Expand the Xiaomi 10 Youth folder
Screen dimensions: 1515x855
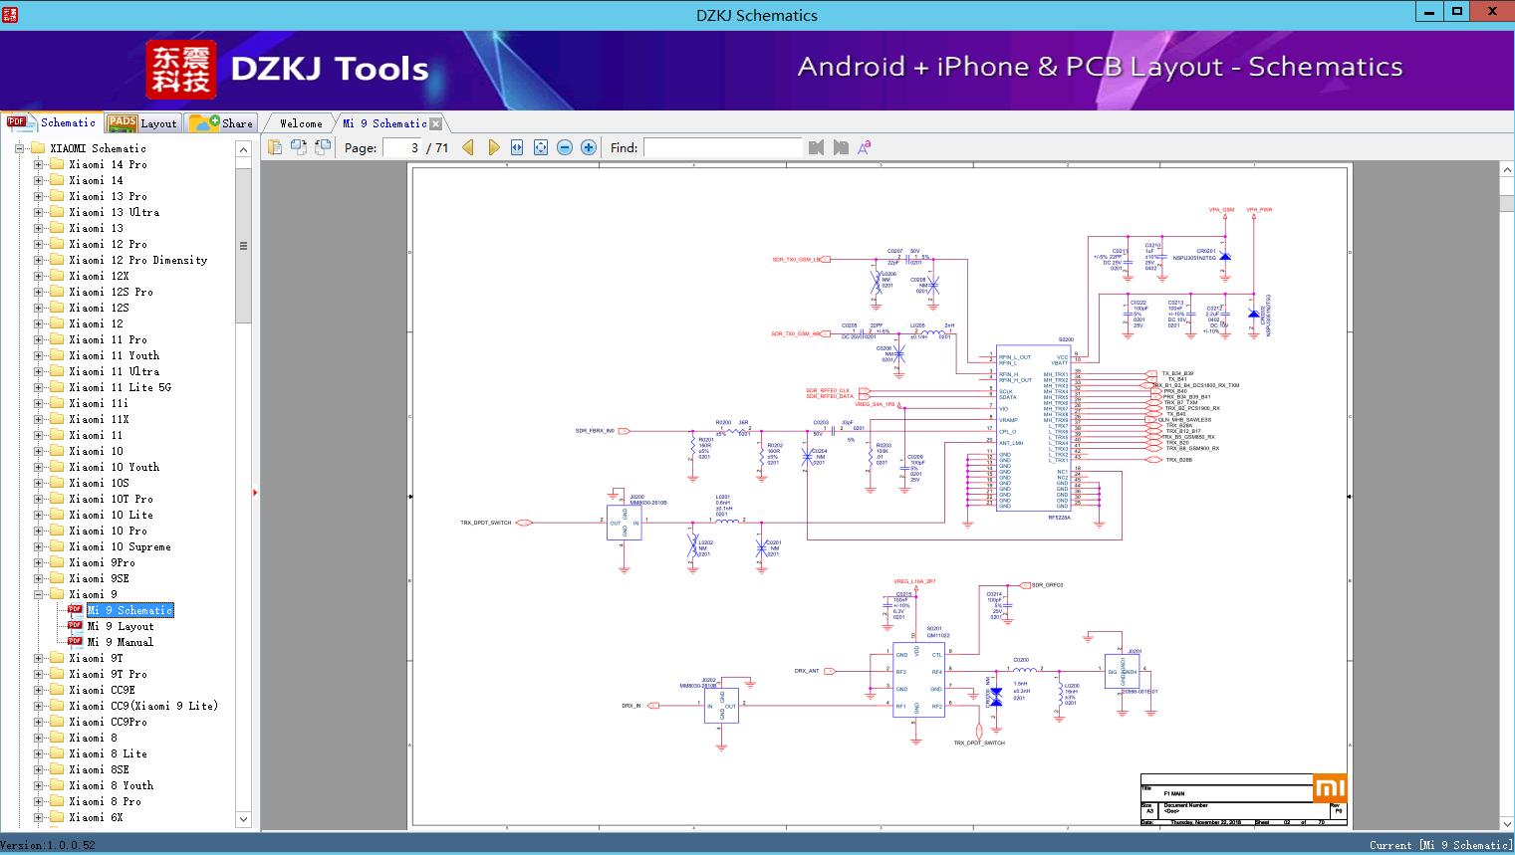tap(39, 467)
